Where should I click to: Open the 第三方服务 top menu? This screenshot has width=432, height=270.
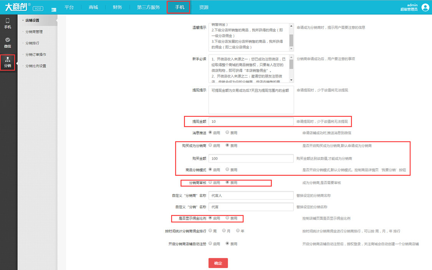point(149,7)
